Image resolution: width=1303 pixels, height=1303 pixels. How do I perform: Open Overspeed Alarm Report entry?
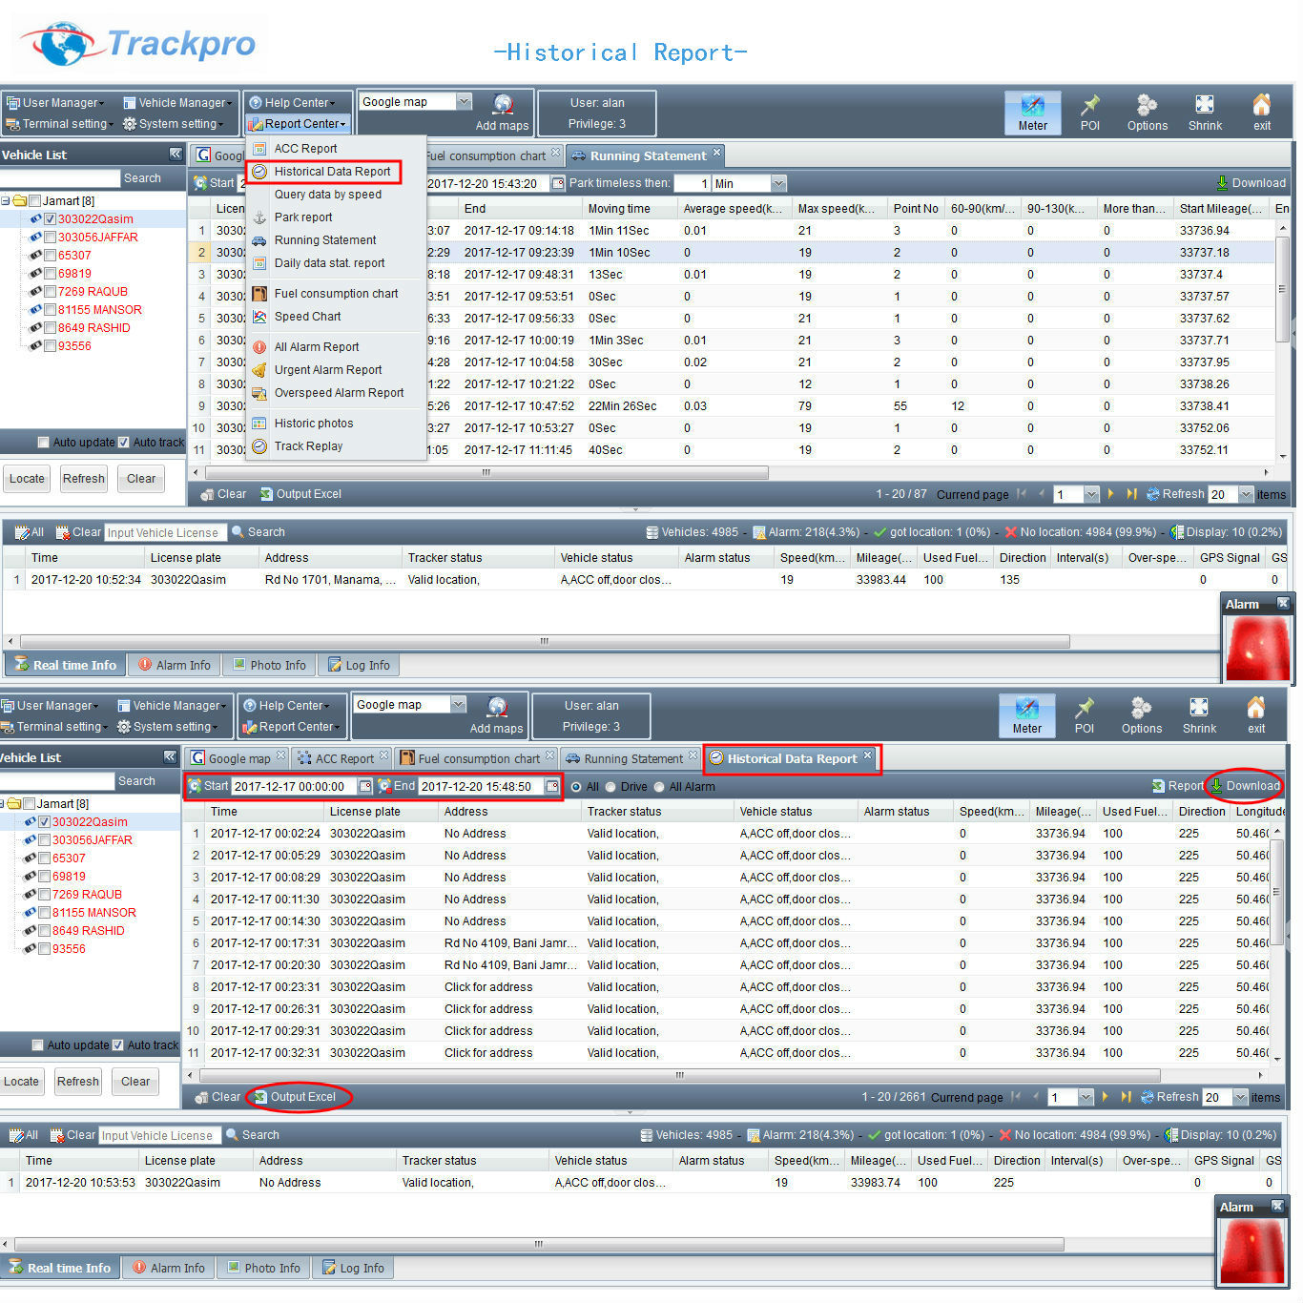[x=339, y=393]
